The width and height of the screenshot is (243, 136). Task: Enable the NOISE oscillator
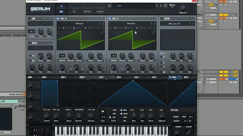pyautogui.click(x=30, y=43)
